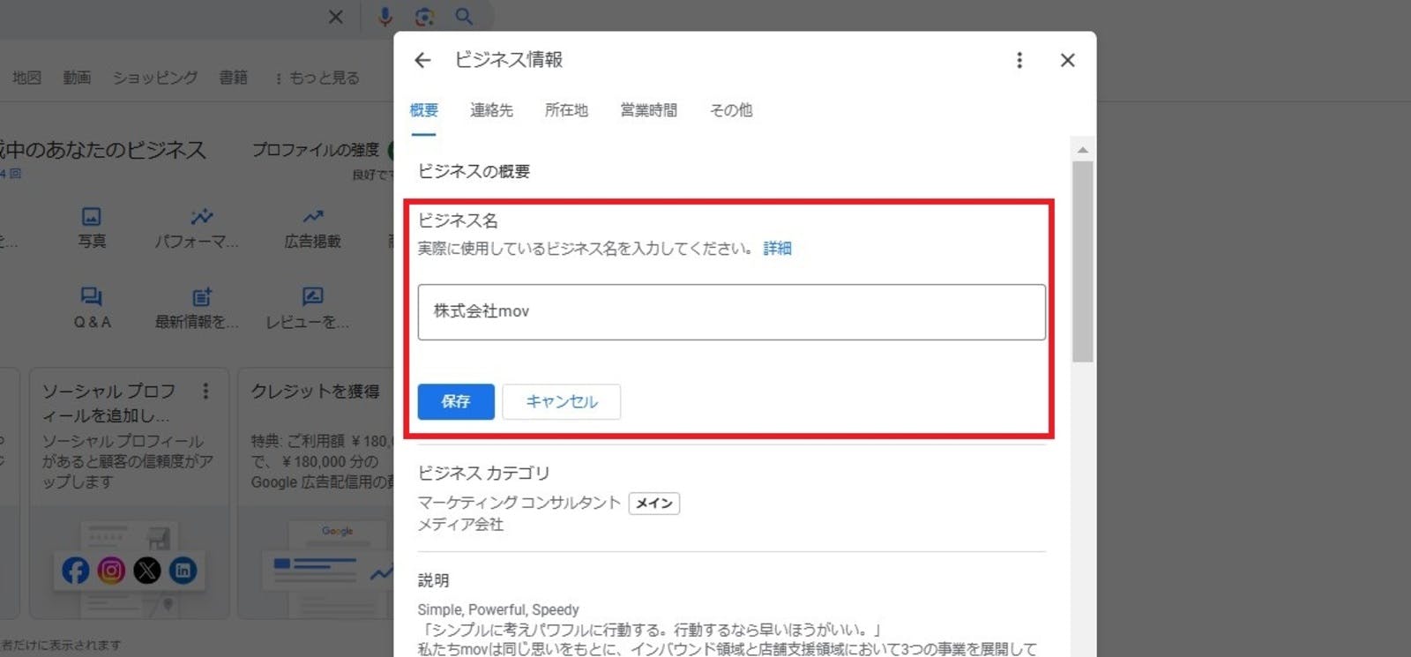Cancel the business name edit with キャンセル

(x=562, y=401)
